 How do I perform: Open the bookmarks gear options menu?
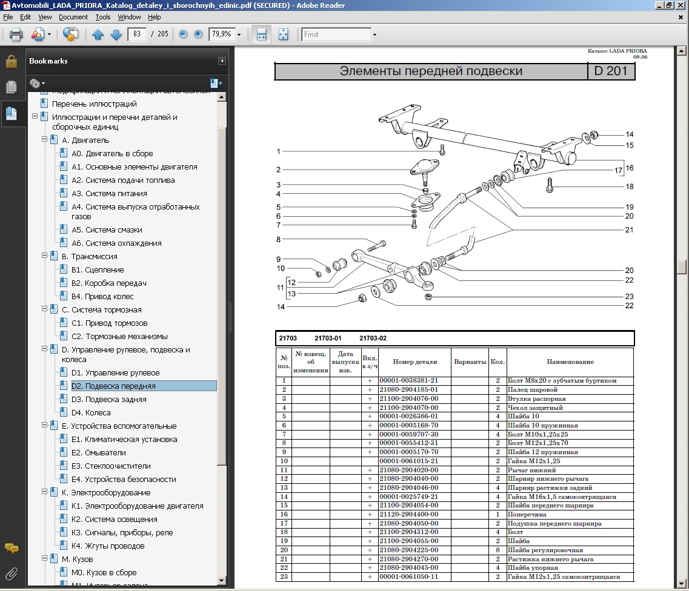pyautogui.click(x=37, y=83)
